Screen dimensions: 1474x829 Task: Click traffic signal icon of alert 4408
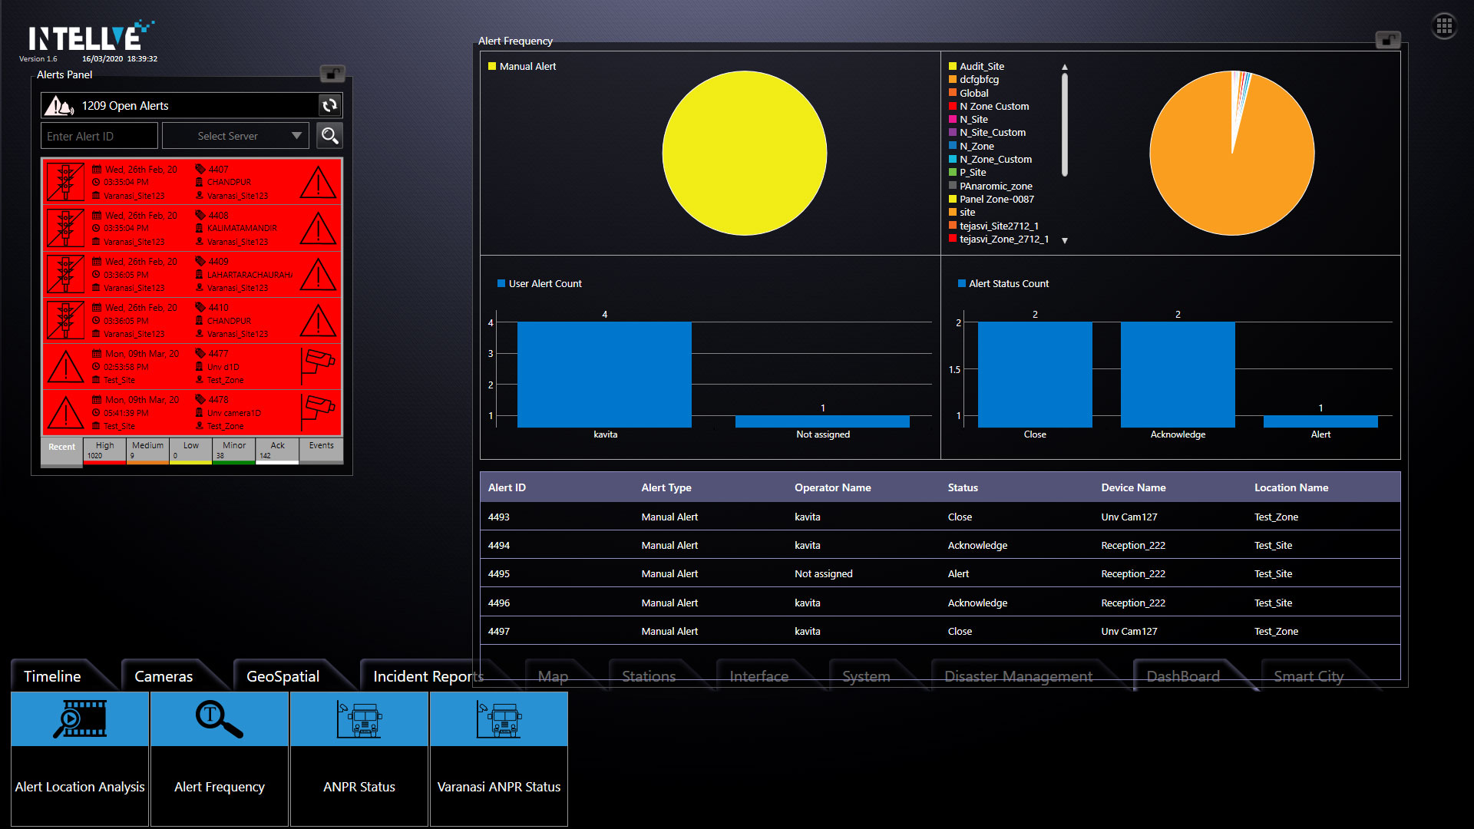click(x=65, y=228)
